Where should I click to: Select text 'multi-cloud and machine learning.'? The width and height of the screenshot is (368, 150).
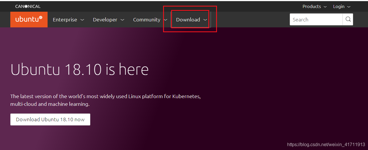pyautogui.click(x=50, y=104)
